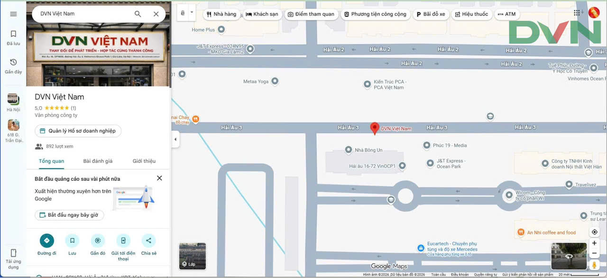Switch to the Tổng quan tab

pyautogui.click(x=51, y=161)
